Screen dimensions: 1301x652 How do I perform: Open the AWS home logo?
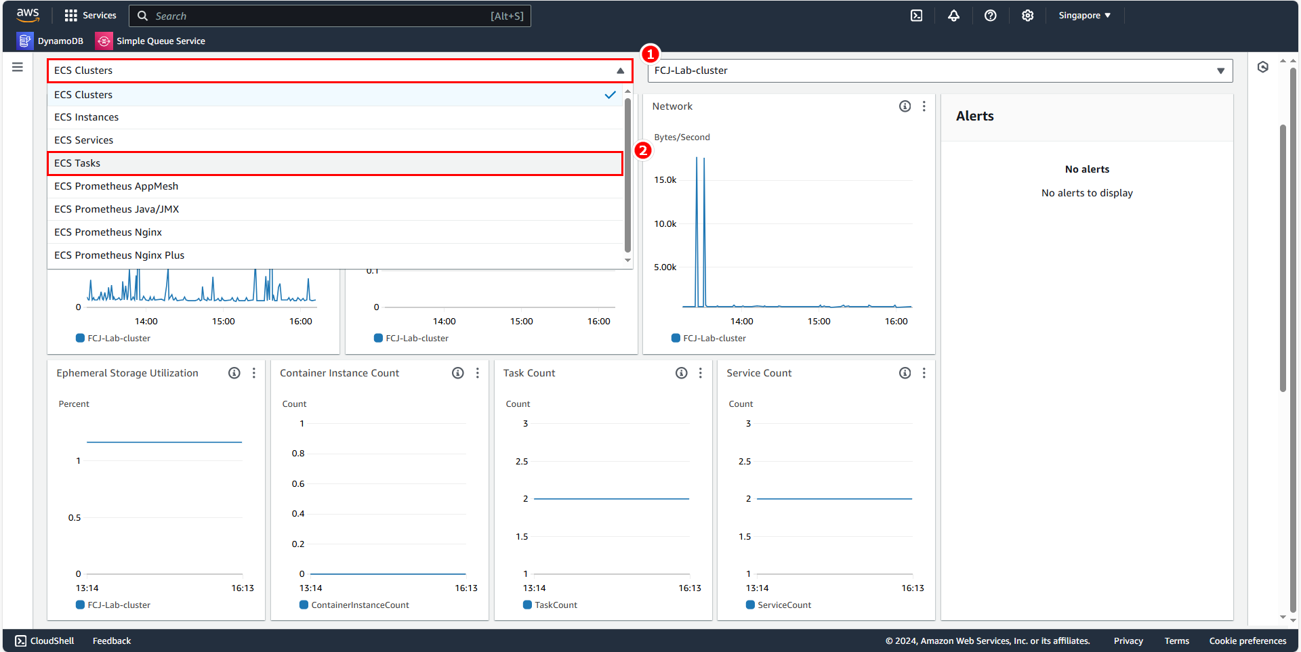click(28, 15)
